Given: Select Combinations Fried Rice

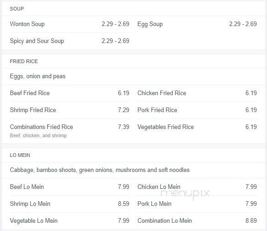Looking at the screenshot, I should click(x=42, y=127).
